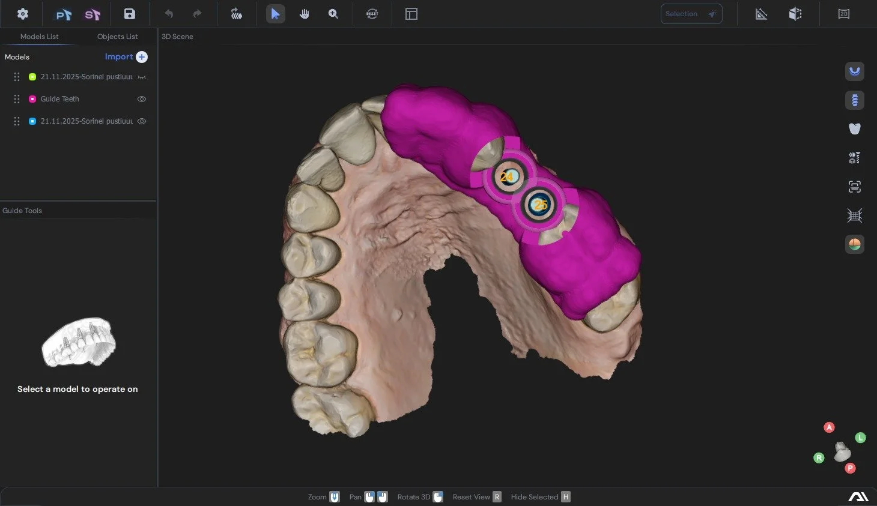Open the measurement ruler tool
Image resolution: width=877 pixels, height=506 pixels.
pyautogui.click(x=761, y=13)
